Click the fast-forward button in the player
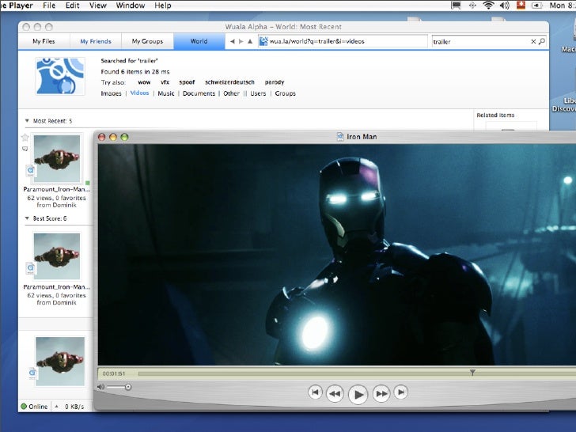 click(381, 393)
